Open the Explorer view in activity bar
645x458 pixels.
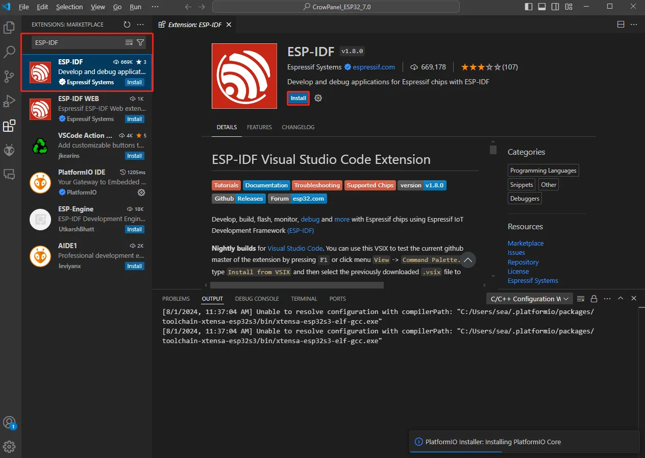click(x=9, y=28)
